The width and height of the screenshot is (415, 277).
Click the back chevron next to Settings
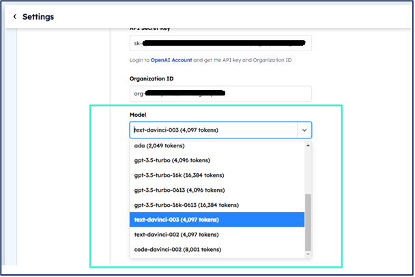tap(15, 16)
